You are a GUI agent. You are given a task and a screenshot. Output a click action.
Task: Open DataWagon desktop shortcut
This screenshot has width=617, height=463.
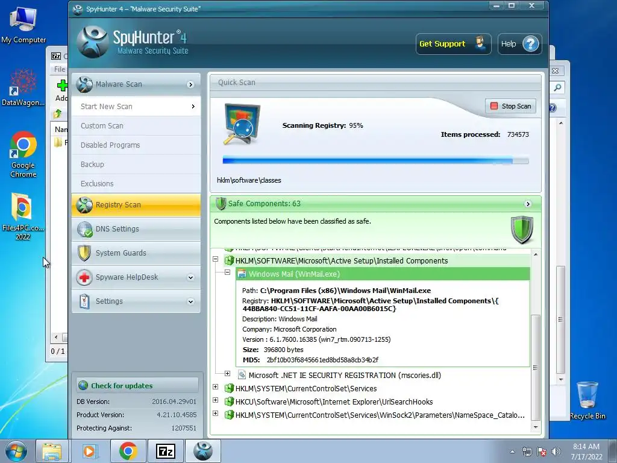click(x=23, y=87)
